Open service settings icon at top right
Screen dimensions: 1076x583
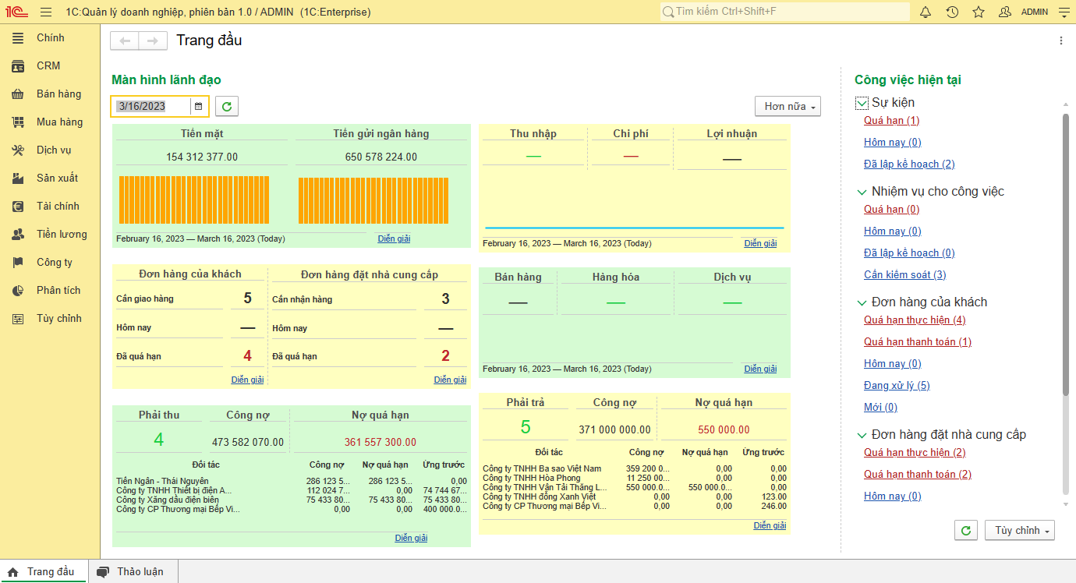coord(1064,12)
